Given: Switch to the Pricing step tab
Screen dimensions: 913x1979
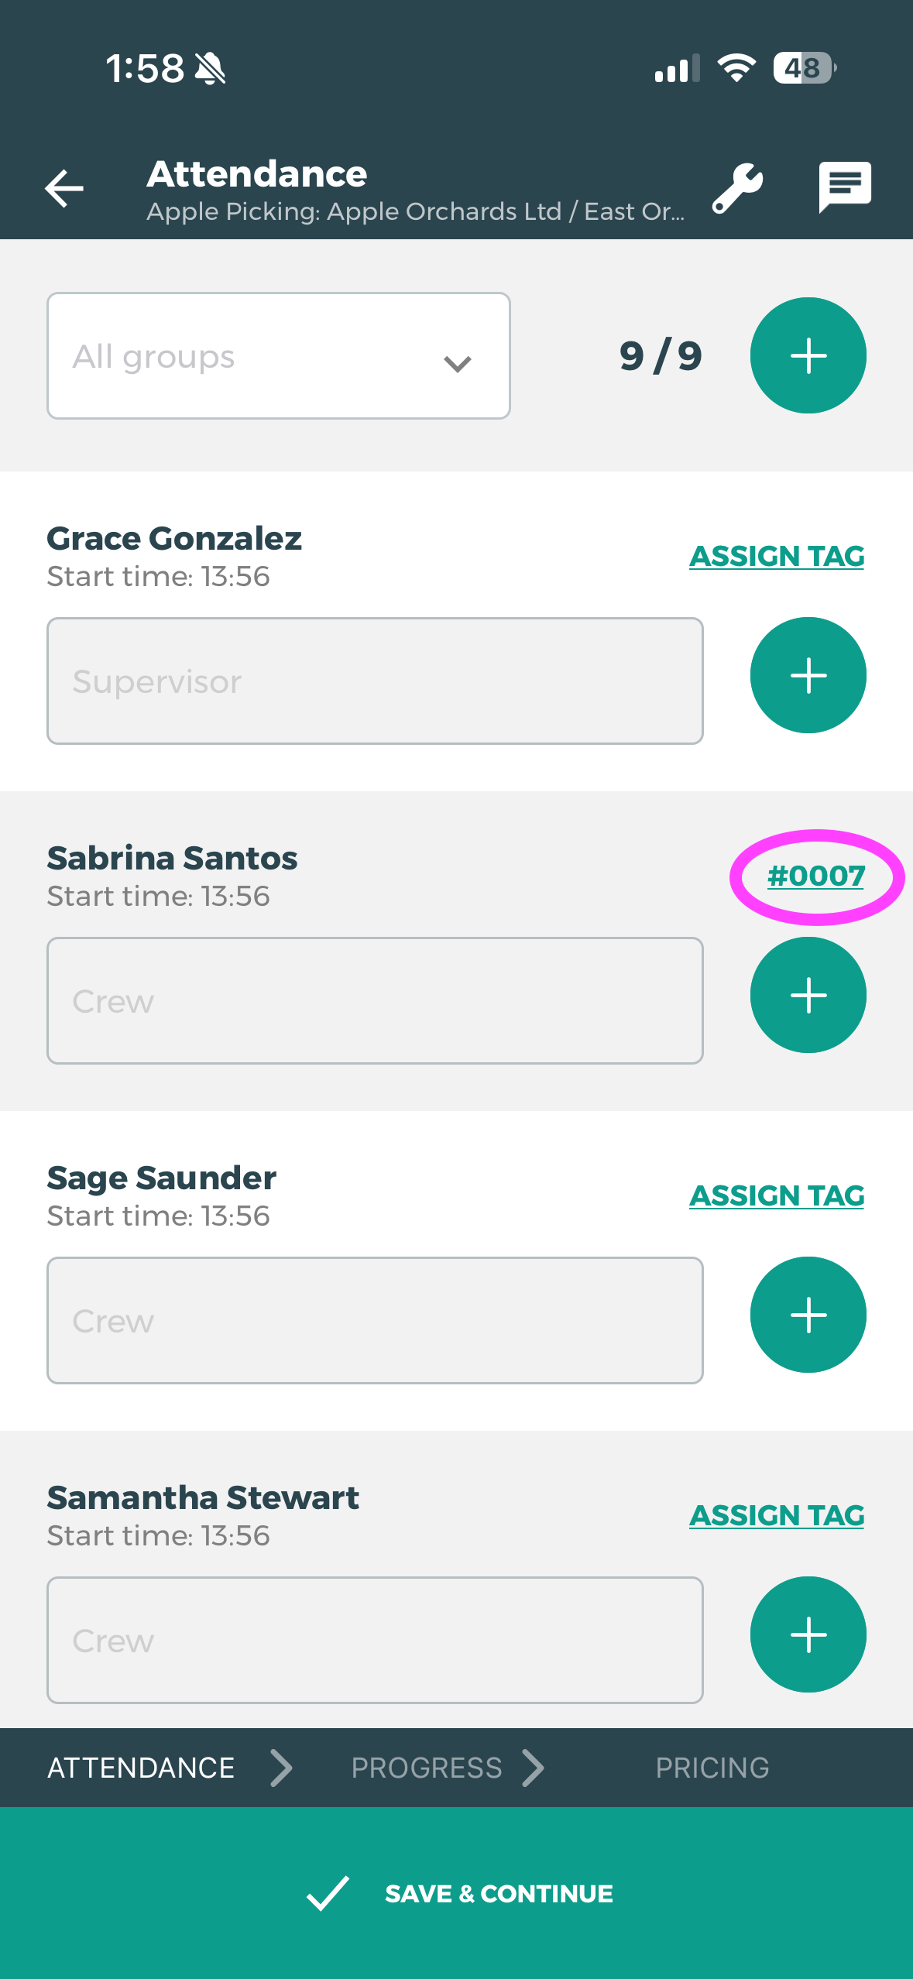Looking at the screenshot, I should pyautogui.click(x=712, y=1768).
